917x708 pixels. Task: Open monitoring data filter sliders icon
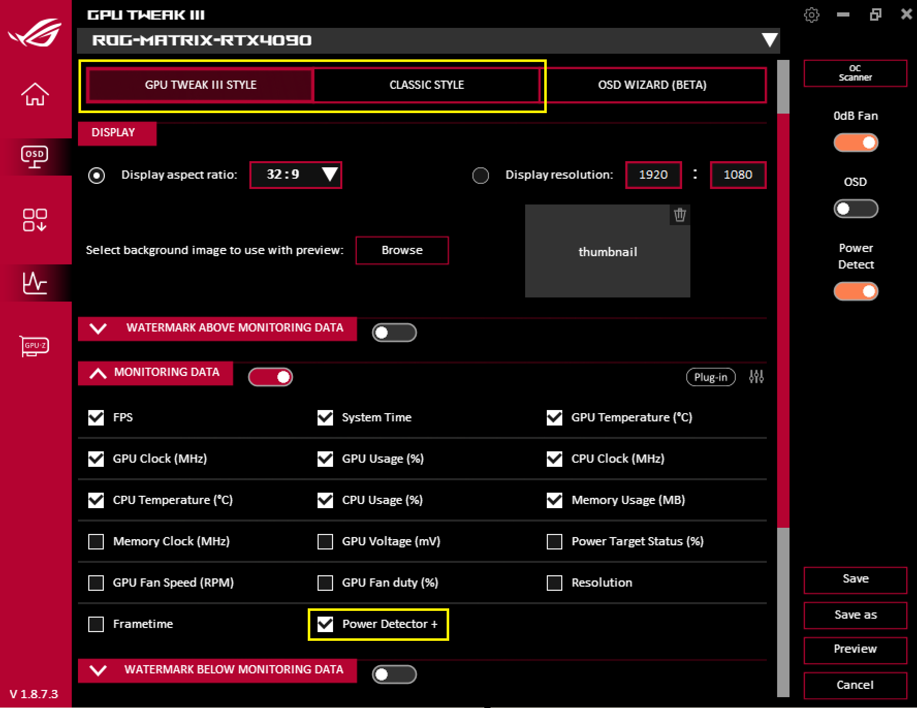coord(756,377)
